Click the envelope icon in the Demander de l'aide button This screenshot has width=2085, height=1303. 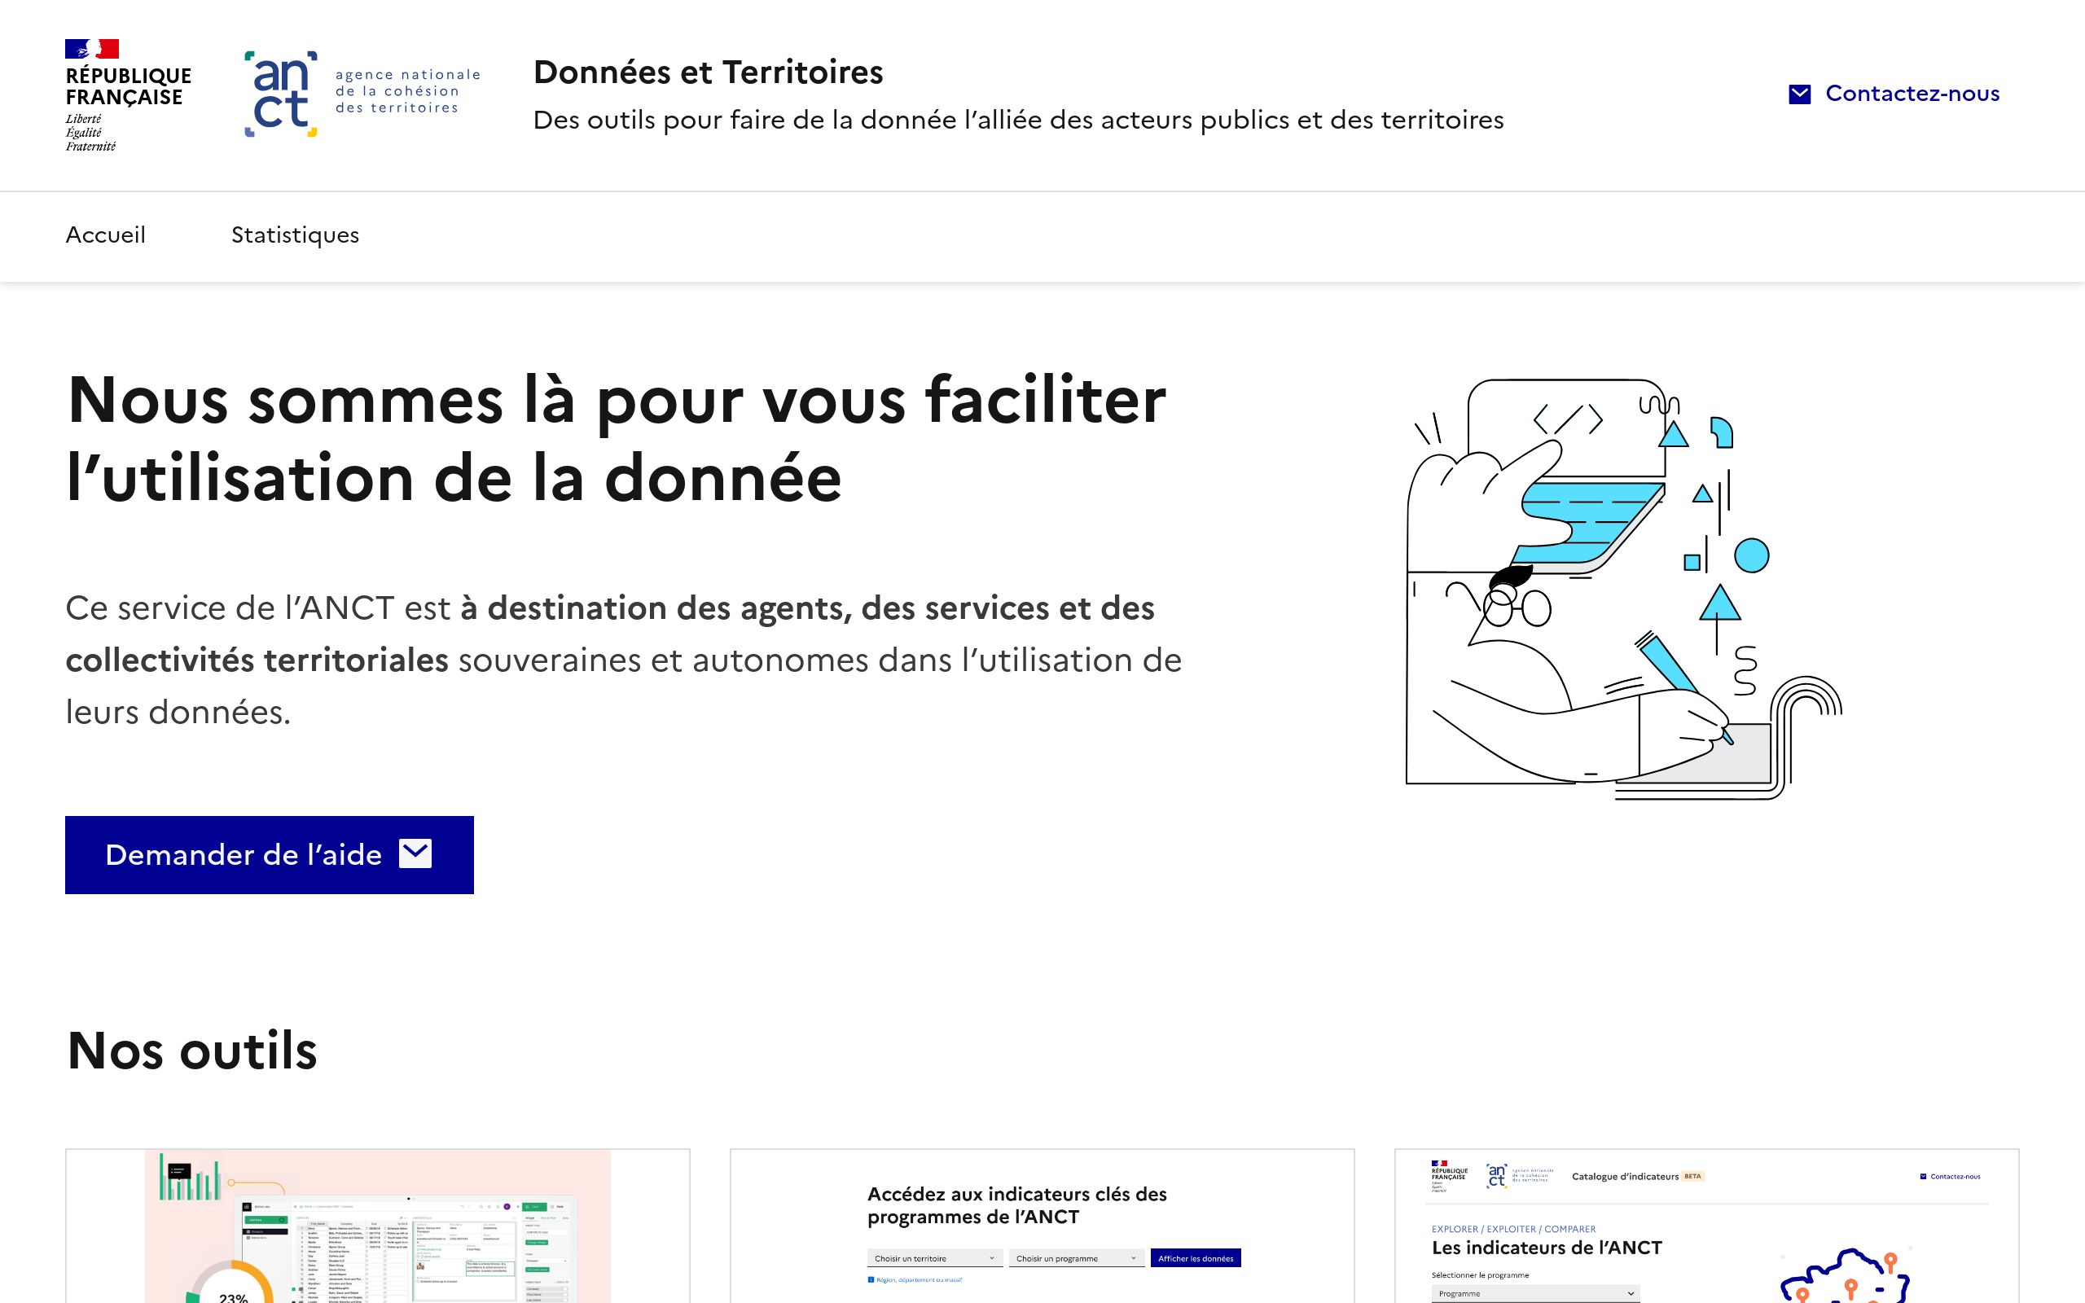415,854
